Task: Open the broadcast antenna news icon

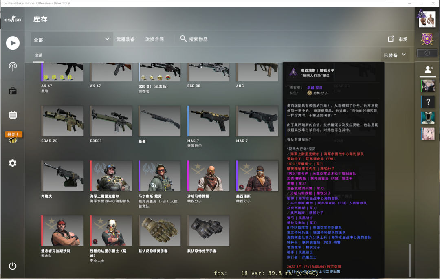Action: tap(13, 67)
